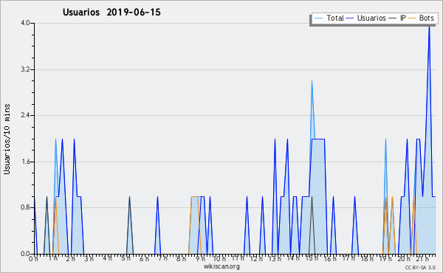Image resolution: width=443 pixels, height=273 pixels.
Task: Click the orange Bots plateau before 9 h
Action: [194, 196]
